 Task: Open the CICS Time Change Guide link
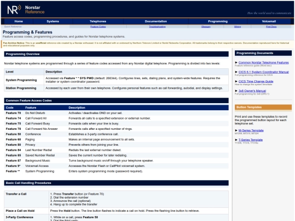(256, 81)
